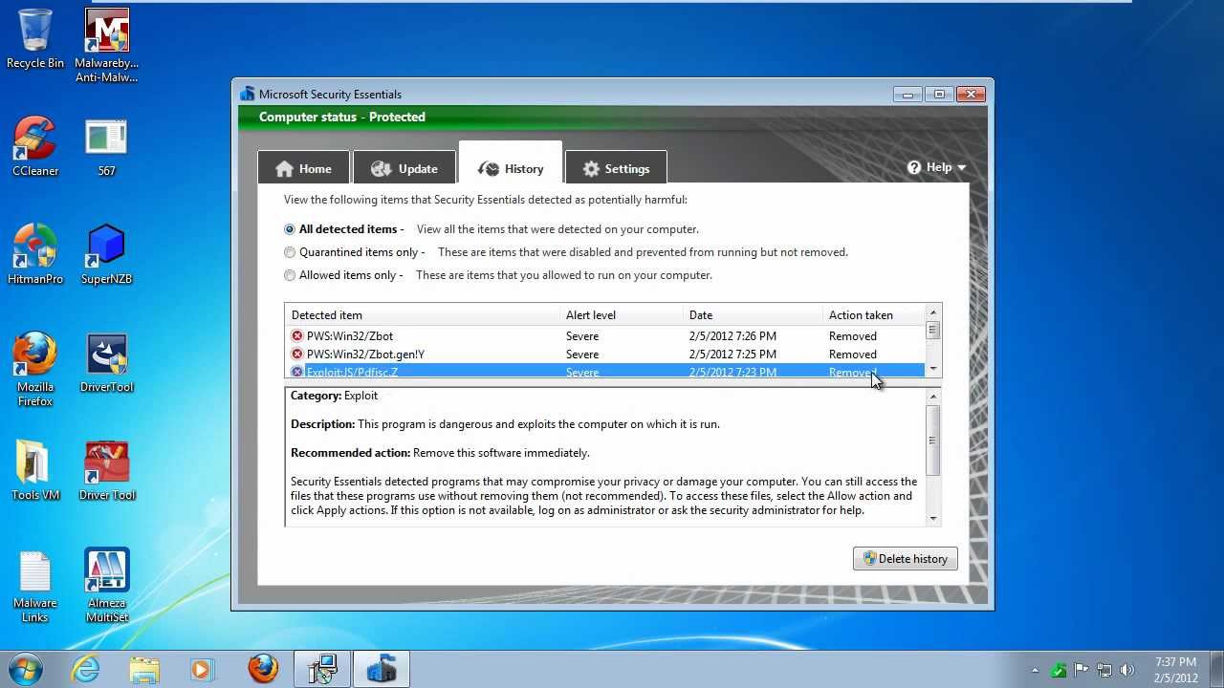Image resolution: width=1224 pixels, height=688 pixels.
Task: Launch Malwarebytes Anti-Malware desktop shortcut
Action: [106, 46]
